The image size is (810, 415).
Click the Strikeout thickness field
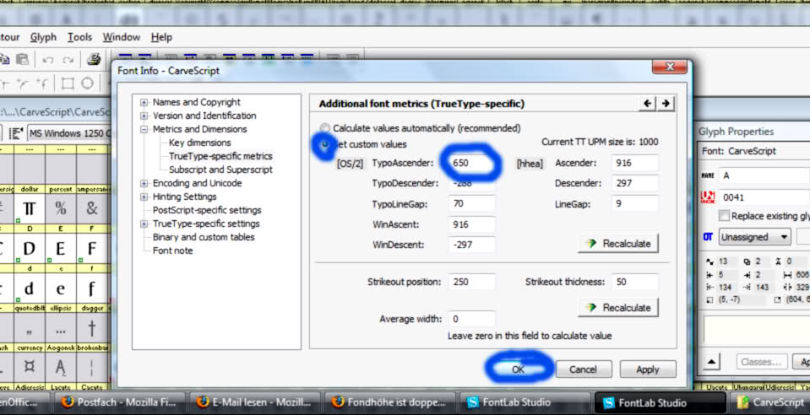tap(635, 282)
